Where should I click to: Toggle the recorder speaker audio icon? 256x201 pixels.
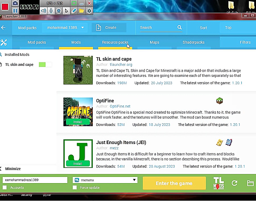(44, 11)
